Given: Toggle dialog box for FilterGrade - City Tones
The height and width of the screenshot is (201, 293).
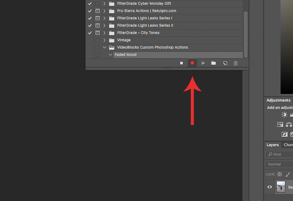Looking at the screenshot, I should pyautogui.click(x=97, y=33).
